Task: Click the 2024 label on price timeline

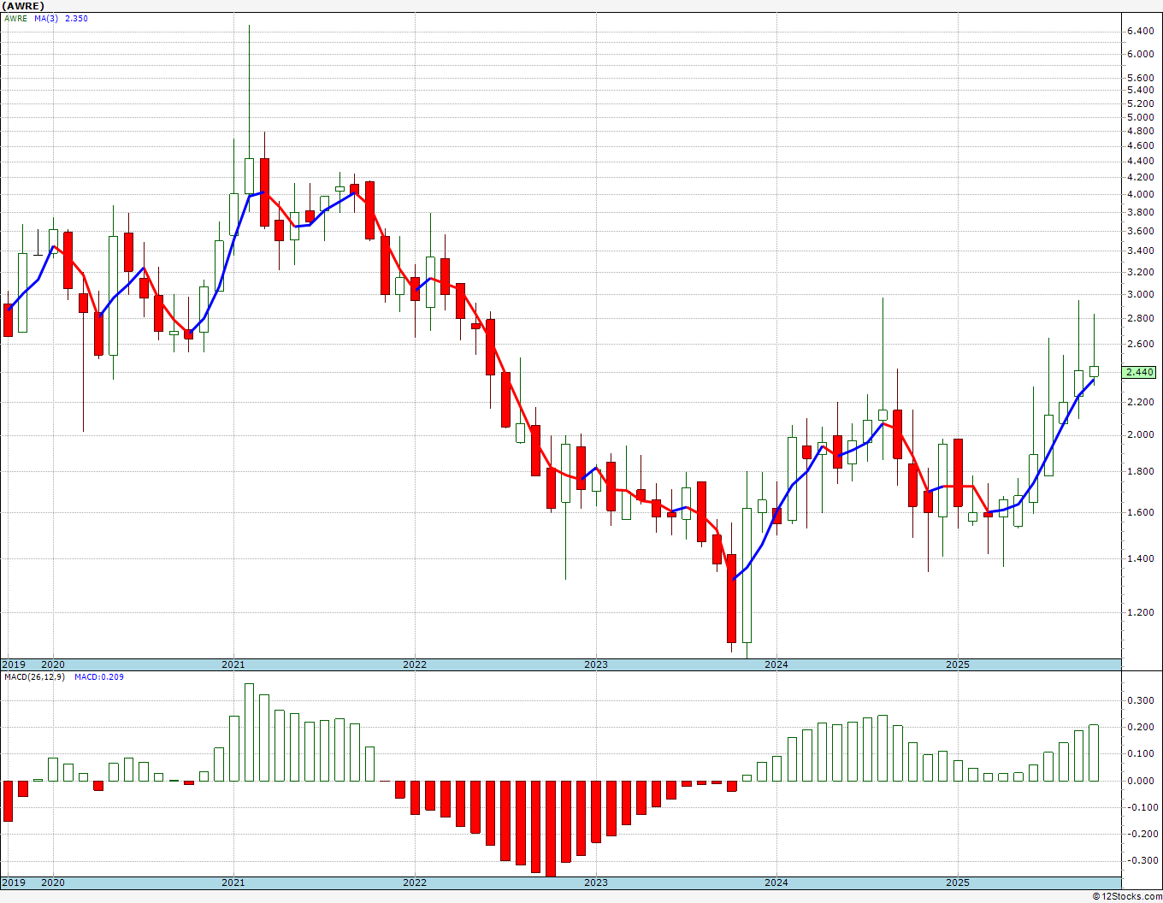Action: coord(776,664)
